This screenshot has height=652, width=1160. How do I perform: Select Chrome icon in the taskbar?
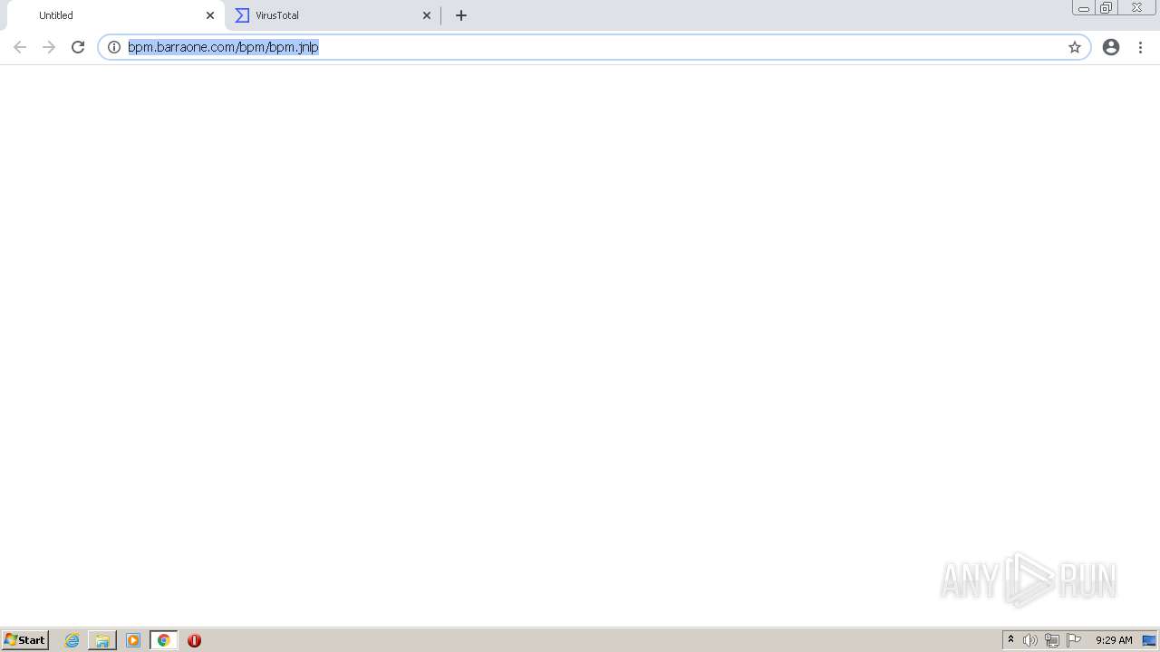pyautogui.click(x=164, y=640)
